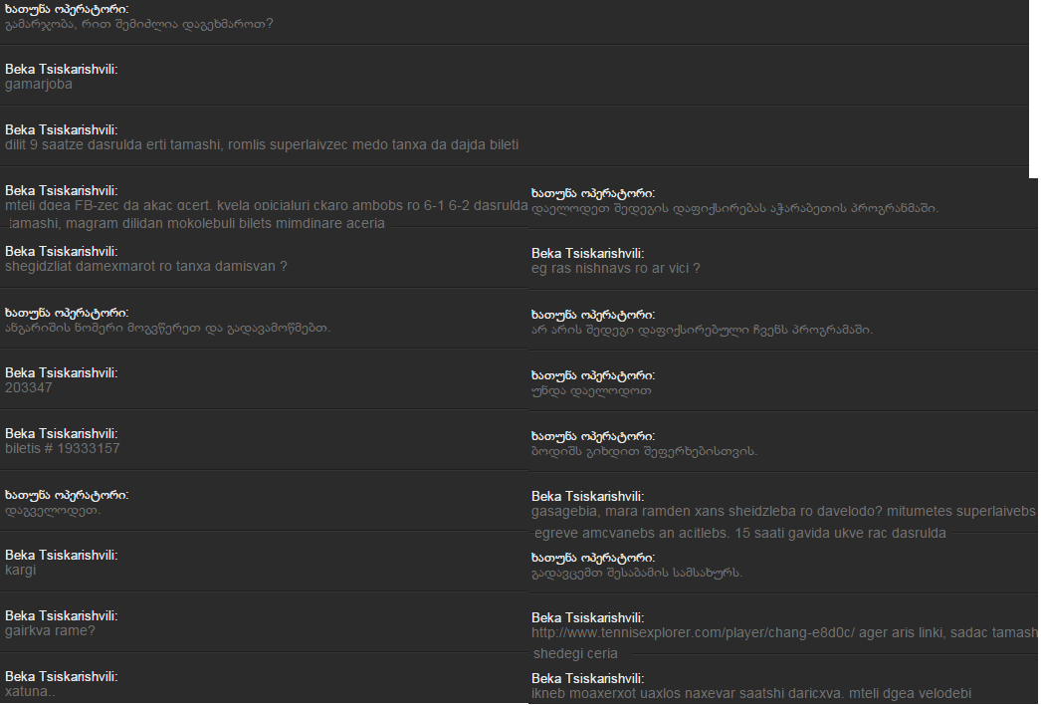Select operator apology "ბოდიშს გიხდით შეფერხებისთვის."
Screen dimensions: 1041x705
click(645, 452)
